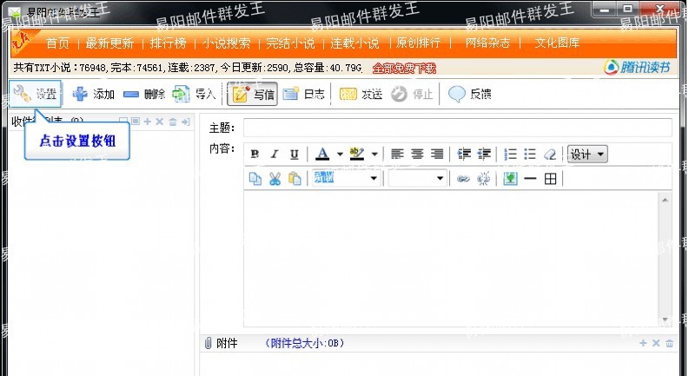Click the 停止 stop button
Viewport: 689px width, 376px height.
[412, 94]
